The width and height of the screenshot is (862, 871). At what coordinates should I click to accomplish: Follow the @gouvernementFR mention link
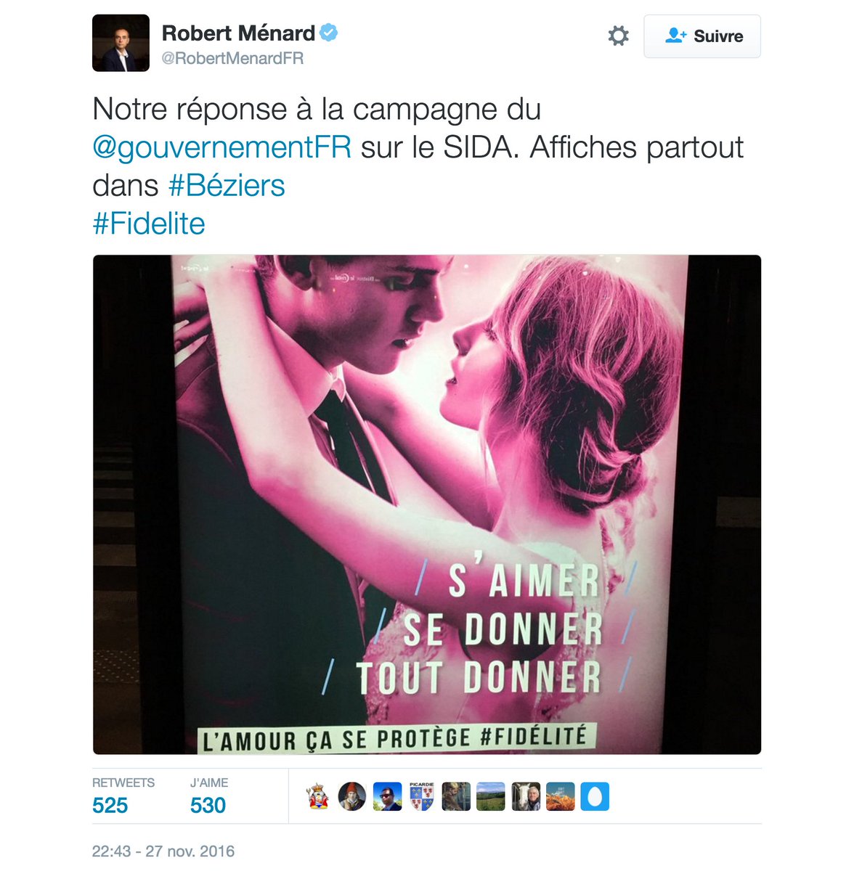point(222,147)
